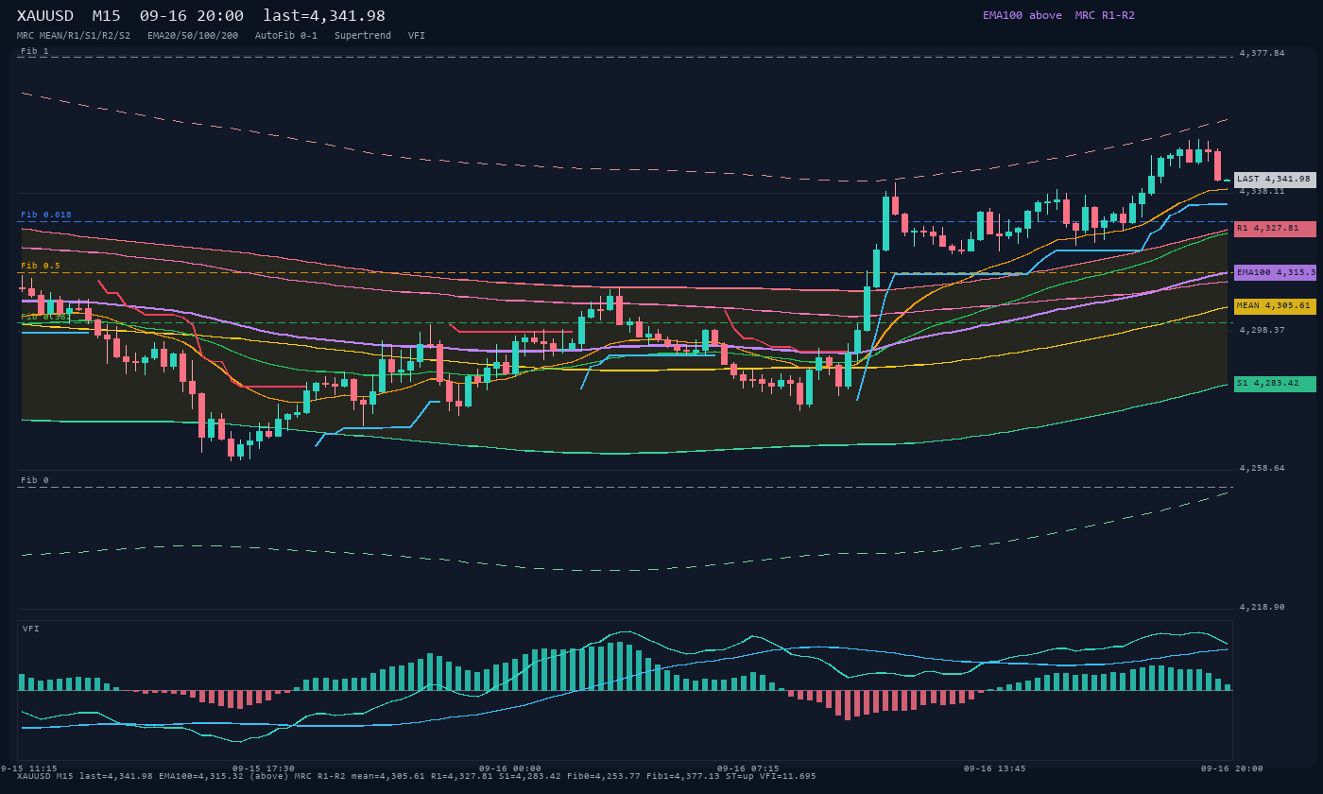Click the 4,298.37 price axis value
Image resolution: width=1323 pixels, height=794 pixels.
click(x=1263, y=330)
